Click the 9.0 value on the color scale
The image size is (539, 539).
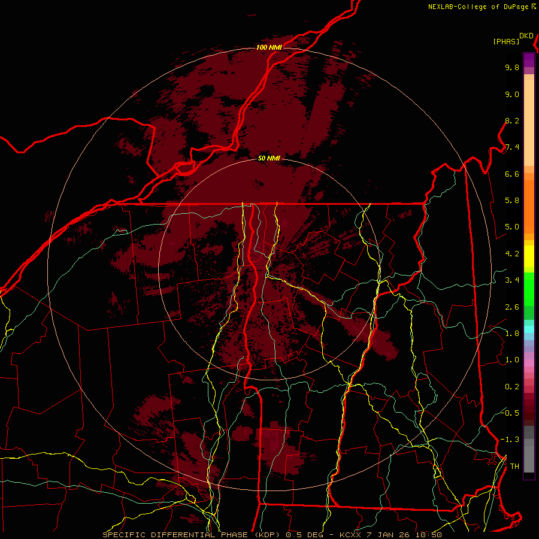(x=512, y=94)
